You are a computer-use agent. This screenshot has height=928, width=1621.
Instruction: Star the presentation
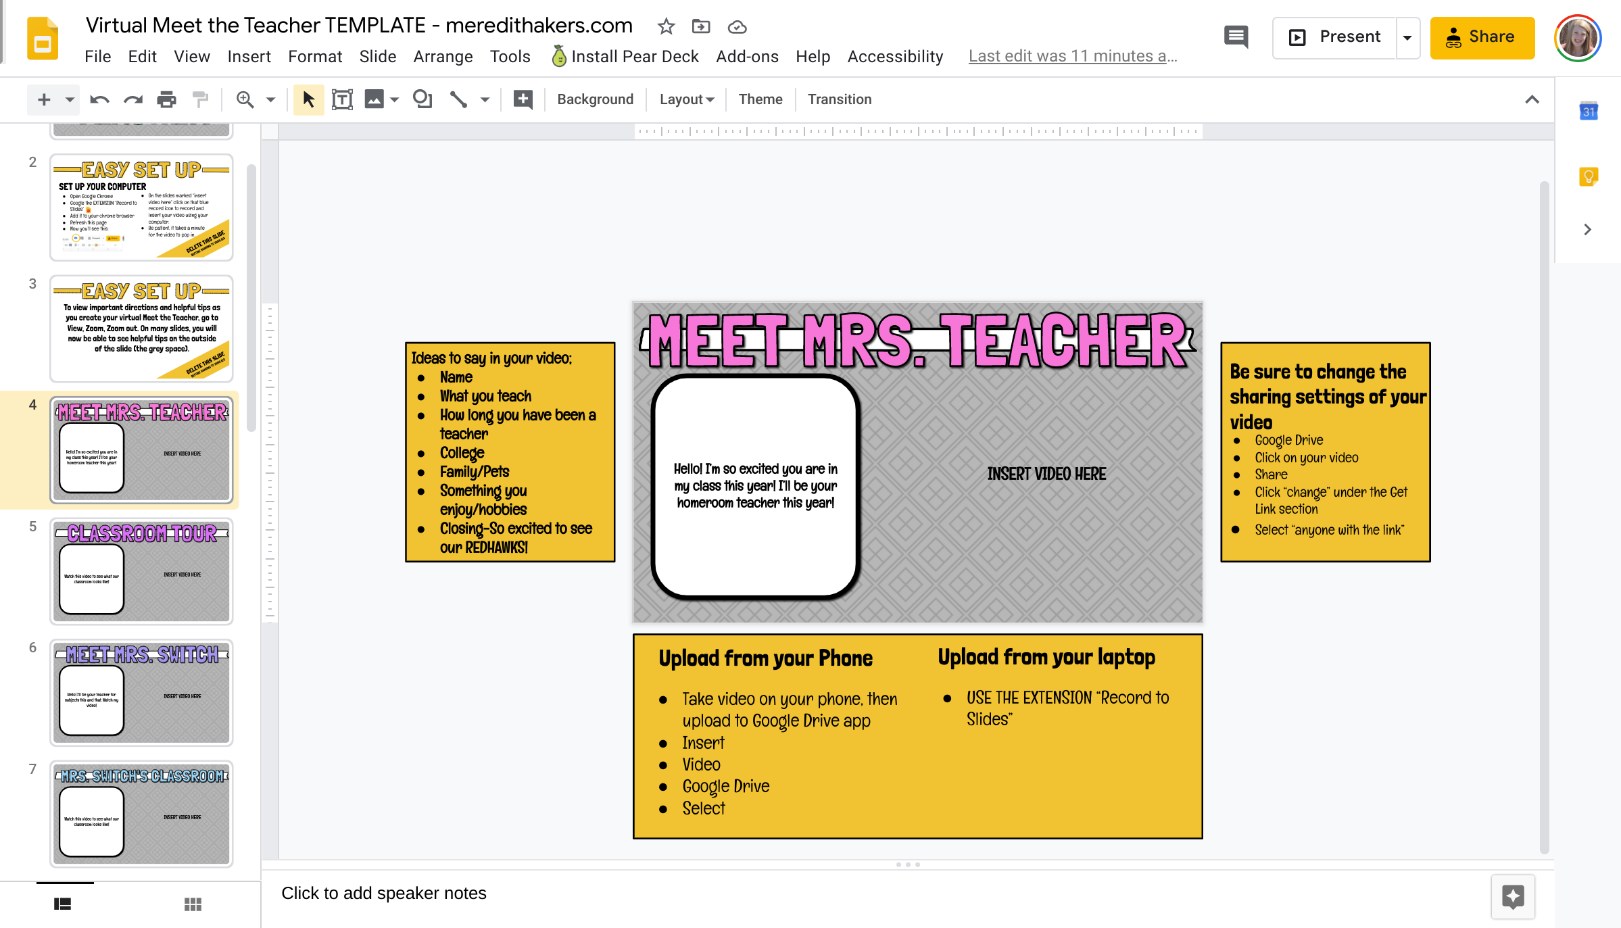click(666, 26)
